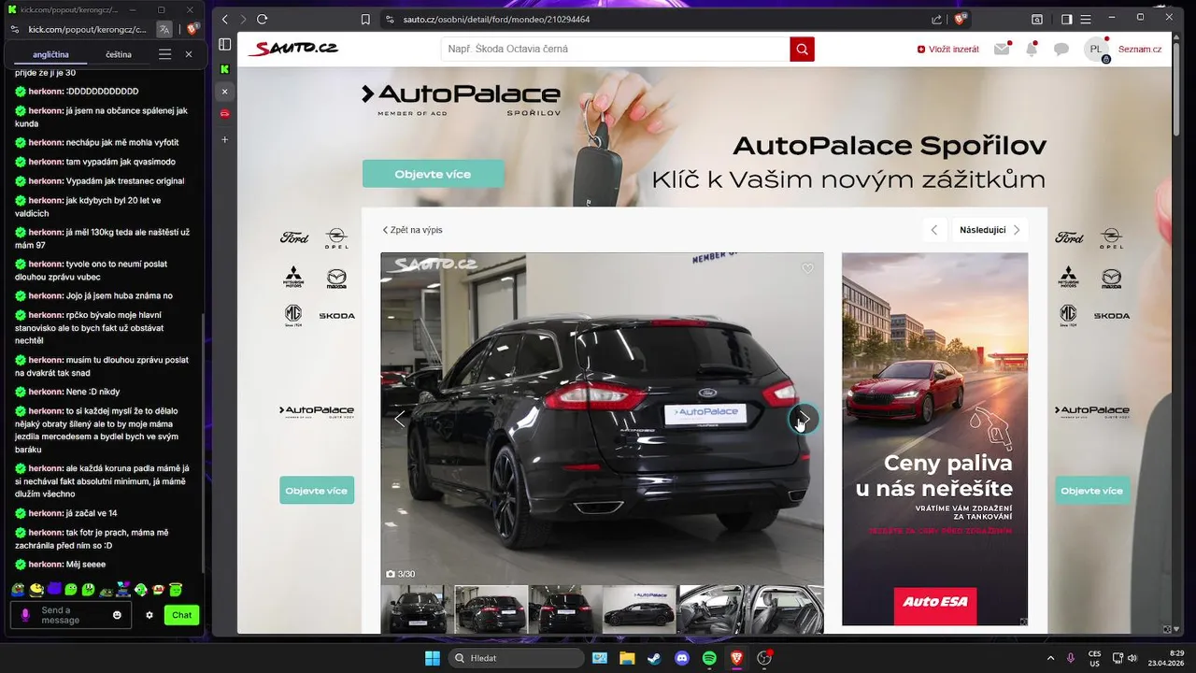The height and width of the screenshot is (673, 1196).
Task: Open the Windows Start menu
Action: point(433,658)
